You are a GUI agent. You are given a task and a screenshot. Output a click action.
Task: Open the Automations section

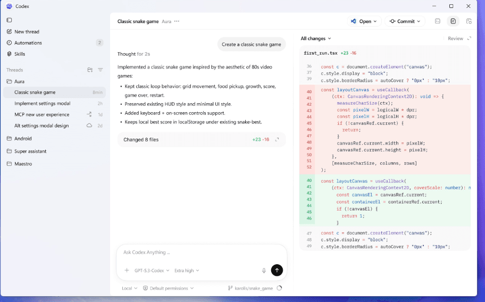point(24,43)
